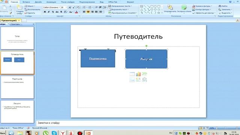Screen dimensions: 240x135
Task: Click Удалить to delete the slide
Action: (x=30, y=13)
